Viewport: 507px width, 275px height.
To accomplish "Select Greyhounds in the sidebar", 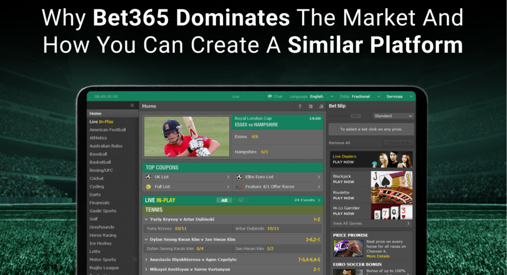I will tap(112, 227).
